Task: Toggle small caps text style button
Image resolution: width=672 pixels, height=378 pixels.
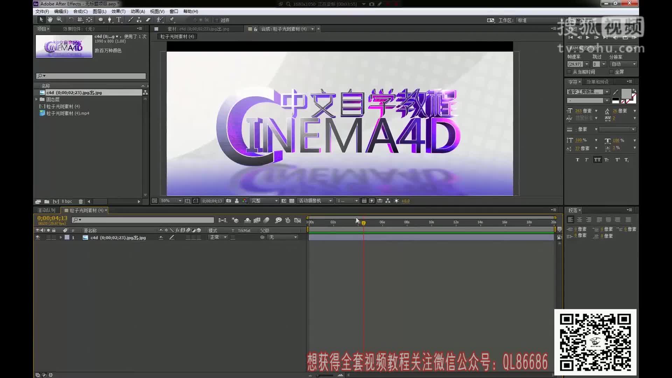Action: click(607, 160)
